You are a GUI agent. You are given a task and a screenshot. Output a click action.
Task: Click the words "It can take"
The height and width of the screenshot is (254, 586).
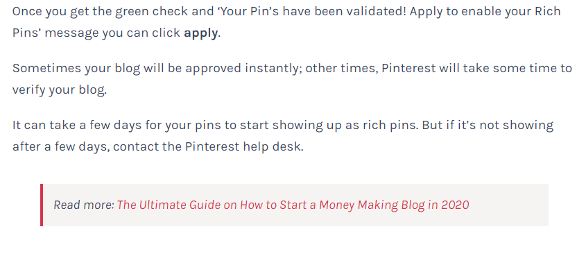coord(44,125)
